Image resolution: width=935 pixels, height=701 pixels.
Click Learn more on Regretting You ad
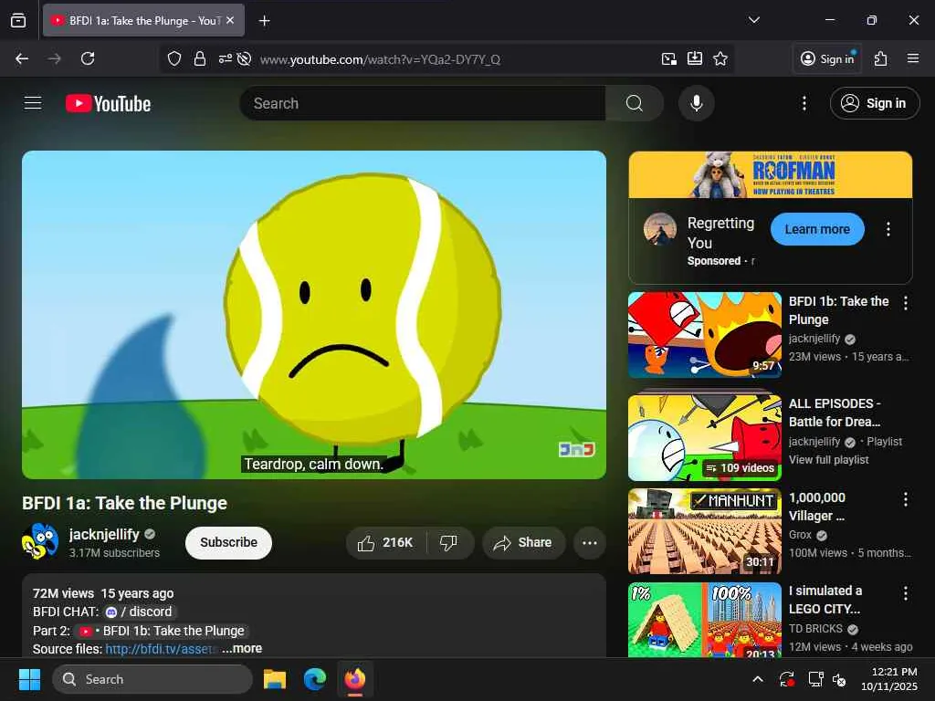click(817, 229)
